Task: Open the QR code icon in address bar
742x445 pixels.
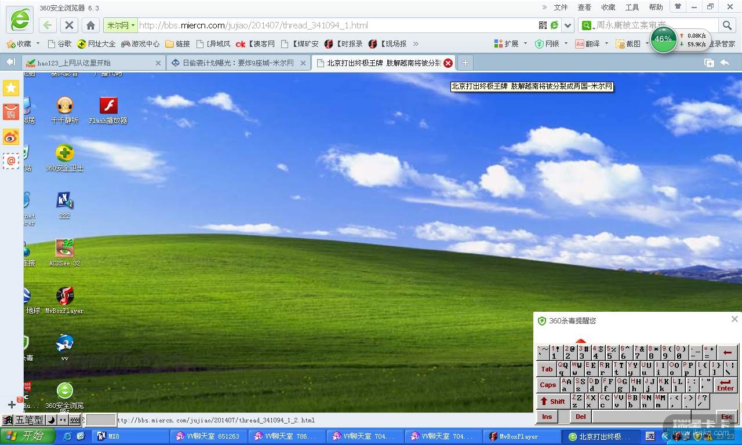Action: tap(543, 25)
